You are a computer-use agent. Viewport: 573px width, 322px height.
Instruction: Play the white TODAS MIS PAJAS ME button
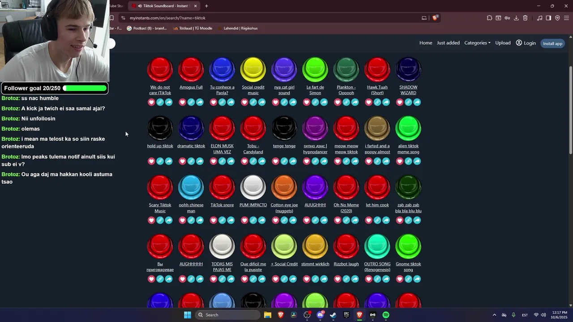click(222, 246)
